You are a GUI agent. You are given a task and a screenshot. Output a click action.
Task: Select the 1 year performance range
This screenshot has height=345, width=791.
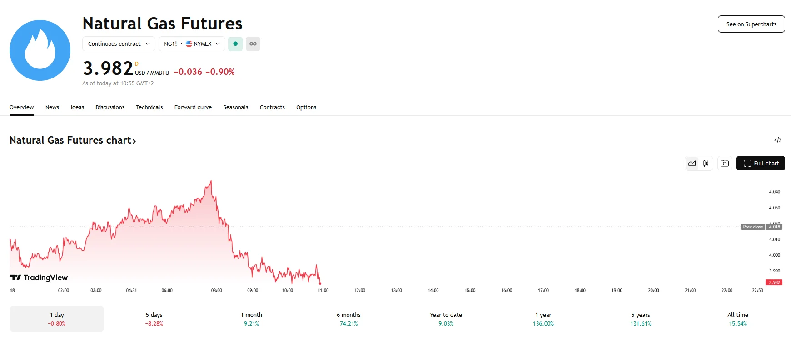(x=543, y=319)
